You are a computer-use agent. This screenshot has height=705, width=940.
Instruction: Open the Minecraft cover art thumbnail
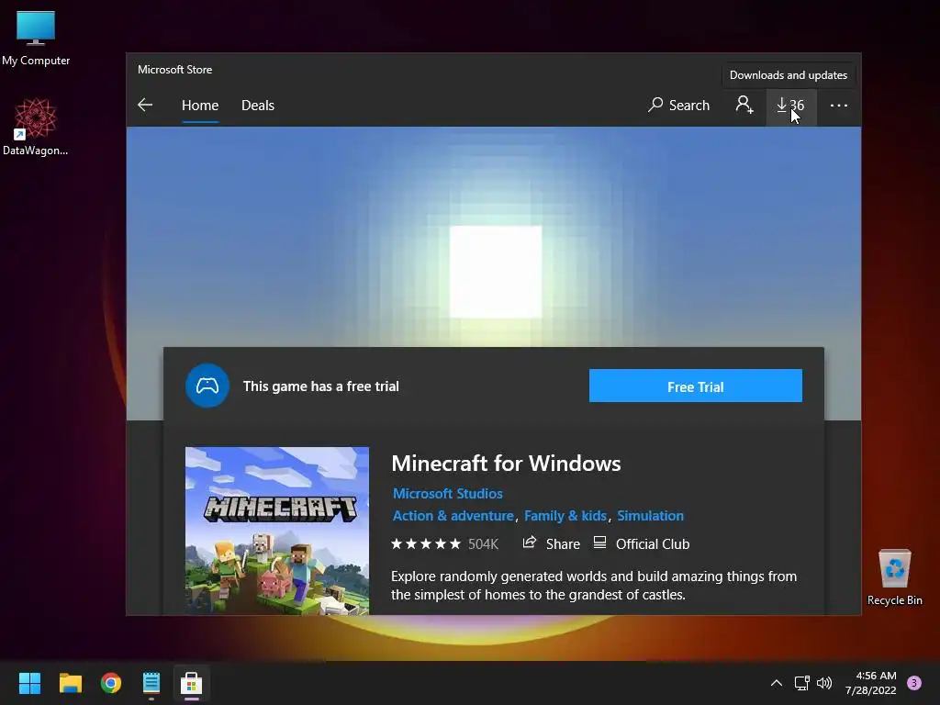pyautogui.click(x=277, y=531)
